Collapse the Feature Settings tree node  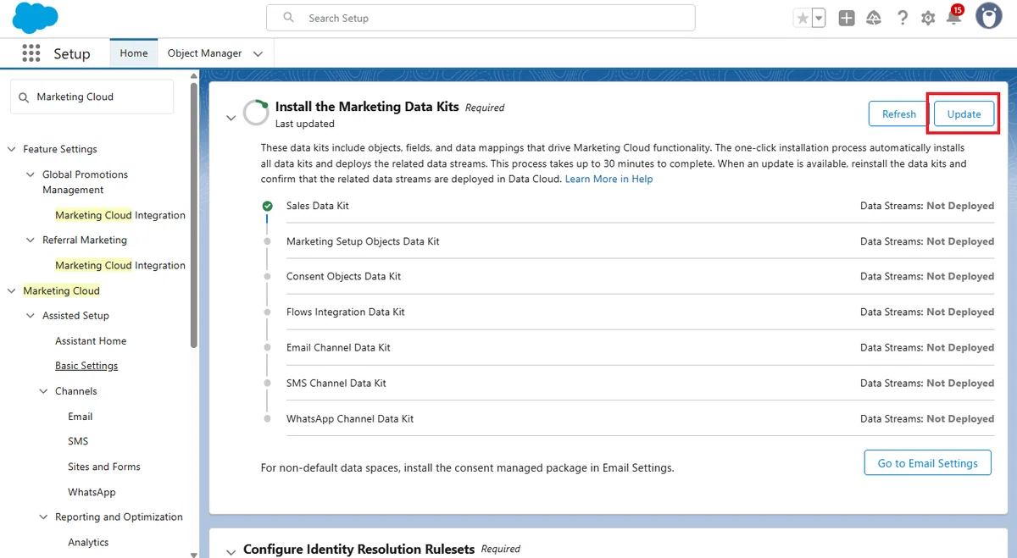tap(12, 149)
